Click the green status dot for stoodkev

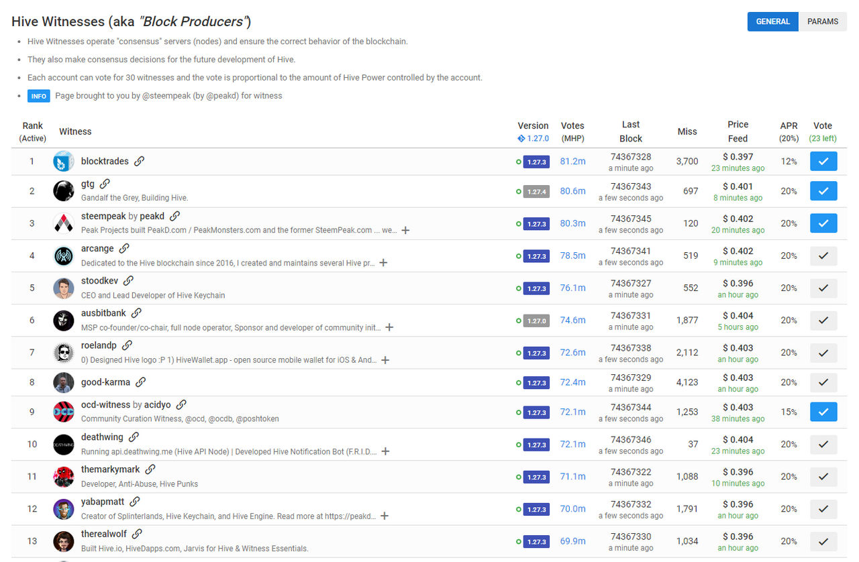tap(519, 288)
